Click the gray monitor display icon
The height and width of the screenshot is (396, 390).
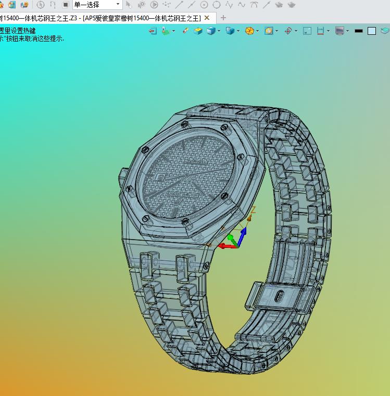tap(339, 31)
